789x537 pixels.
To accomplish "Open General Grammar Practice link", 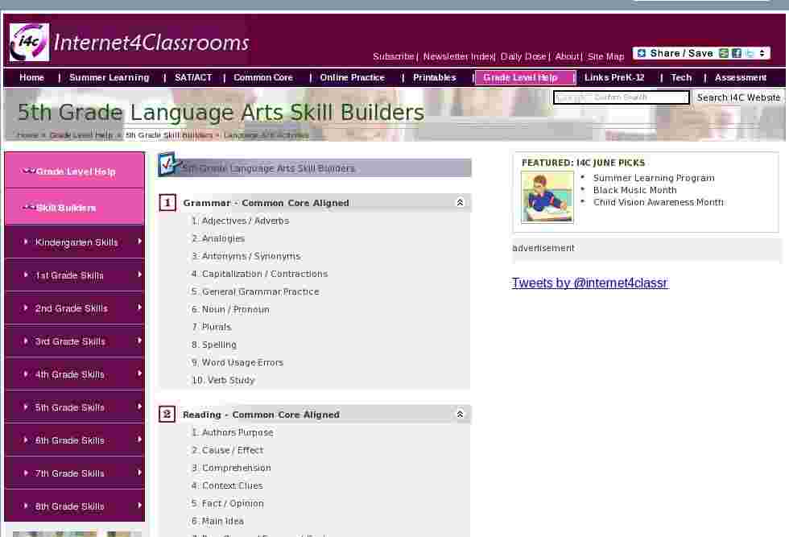I will (260, 291).
